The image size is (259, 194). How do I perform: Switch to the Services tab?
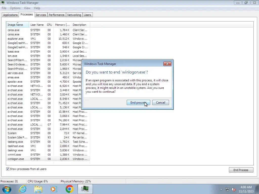click(x=41, y=15)
